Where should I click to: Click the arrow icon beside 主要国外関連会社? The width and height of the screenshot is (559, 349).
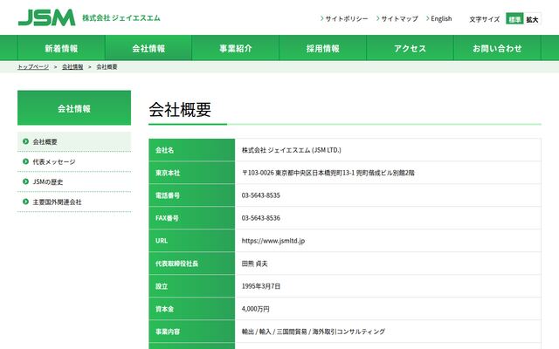click(25, 202)
